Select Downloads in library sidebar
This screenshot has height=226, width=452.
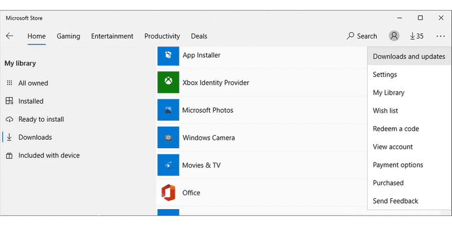point(35,137)
